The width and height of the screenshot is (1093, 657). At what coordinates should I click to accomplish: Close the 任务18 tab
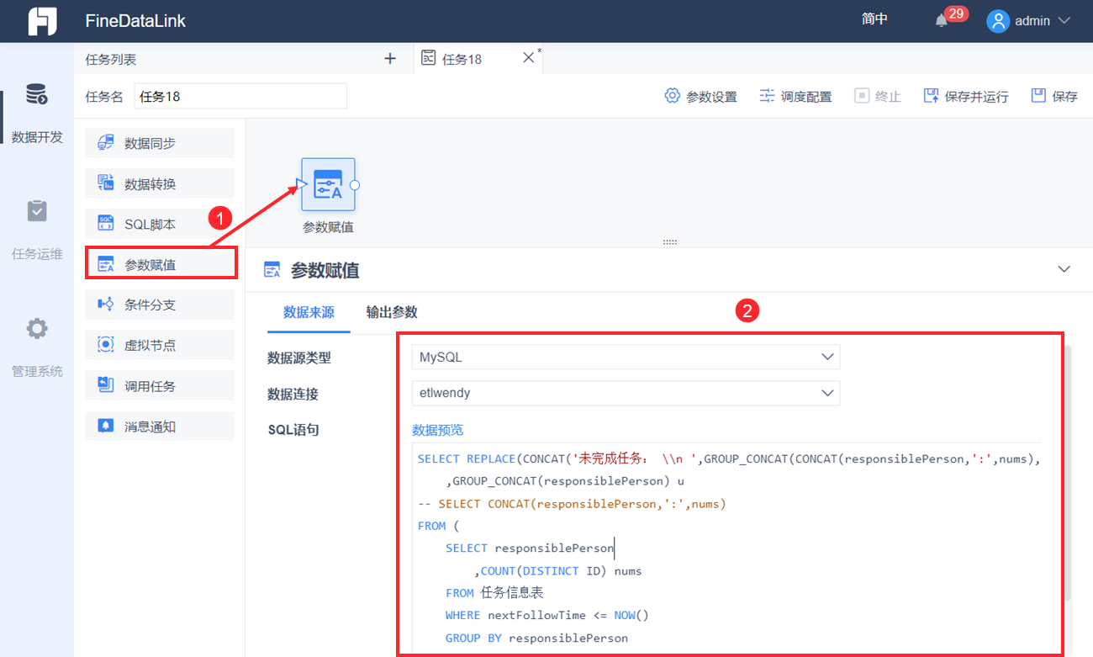click(x=529, y=57)
